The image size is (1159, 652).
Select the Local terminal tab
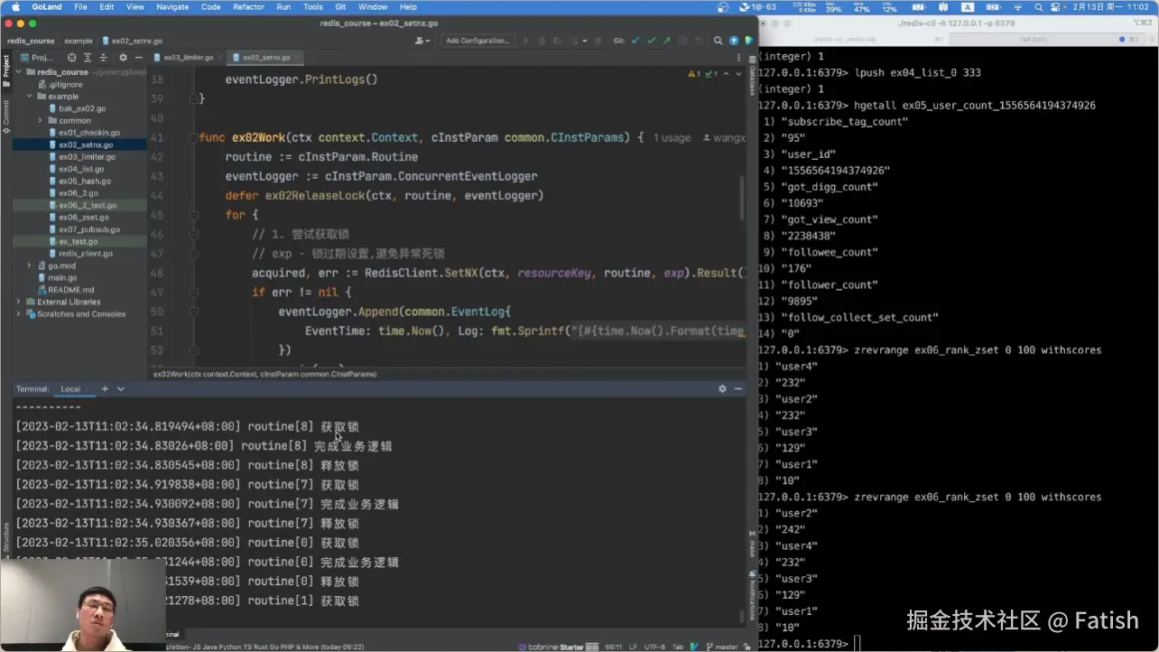tap(70, 388)
